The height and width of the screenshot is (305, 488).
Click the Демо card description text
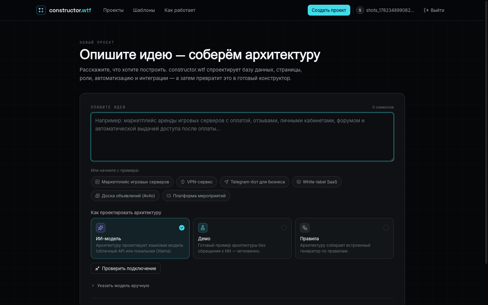point(232,248)
